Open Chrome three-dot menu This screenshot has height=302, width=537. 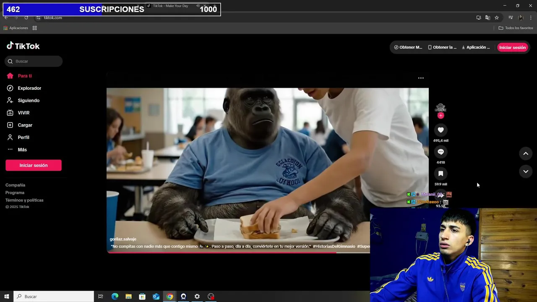tap(531, 18)
